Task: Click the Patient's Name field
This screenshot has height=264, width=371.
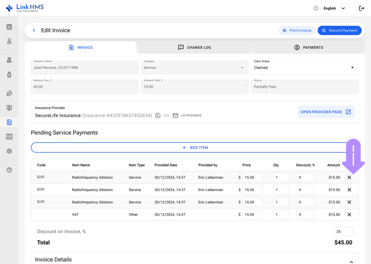Action: pyautogui.click(x=84, y=67)
